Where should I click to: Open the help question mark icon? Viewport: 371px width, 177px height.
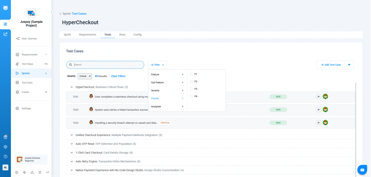pyautogui.click(x=5, y=157)
